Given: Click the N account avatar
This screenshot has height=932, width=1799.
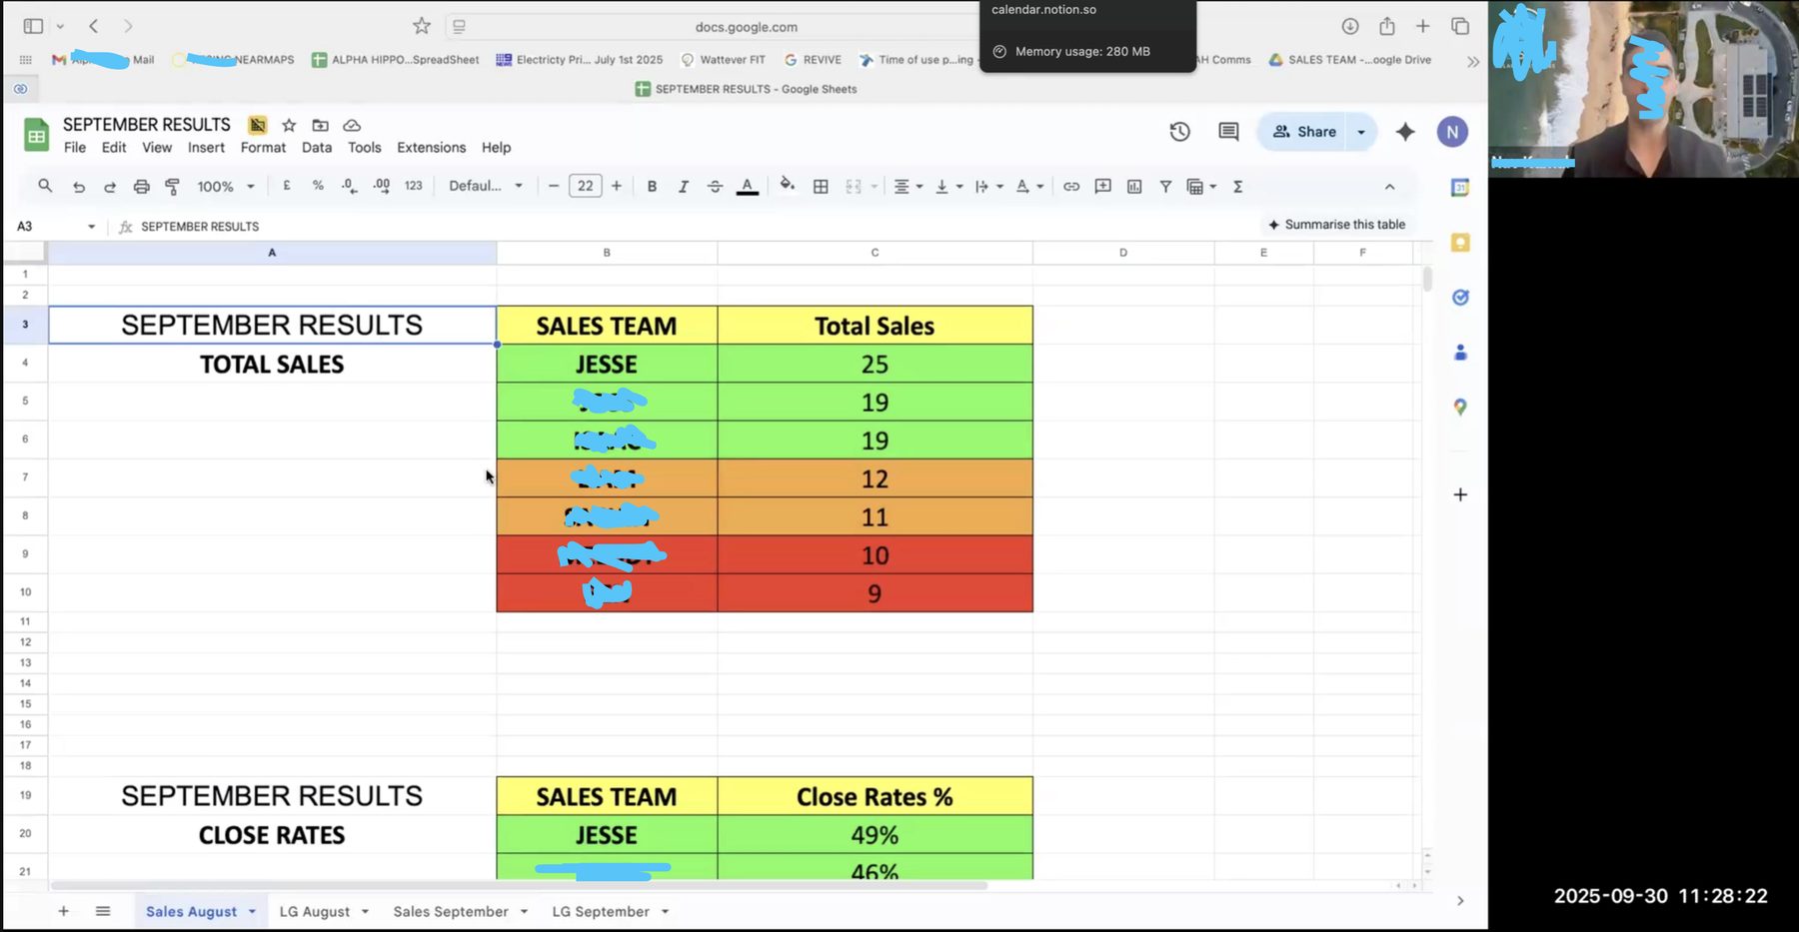Looking at the screenshot, I should [1452, 132].
